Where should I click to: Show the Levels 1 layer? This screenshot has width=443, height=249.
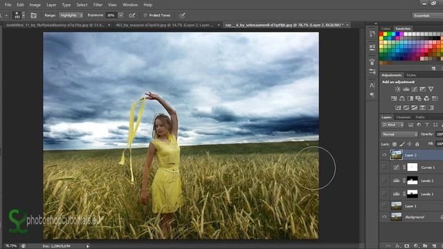(x=384, y=194)
